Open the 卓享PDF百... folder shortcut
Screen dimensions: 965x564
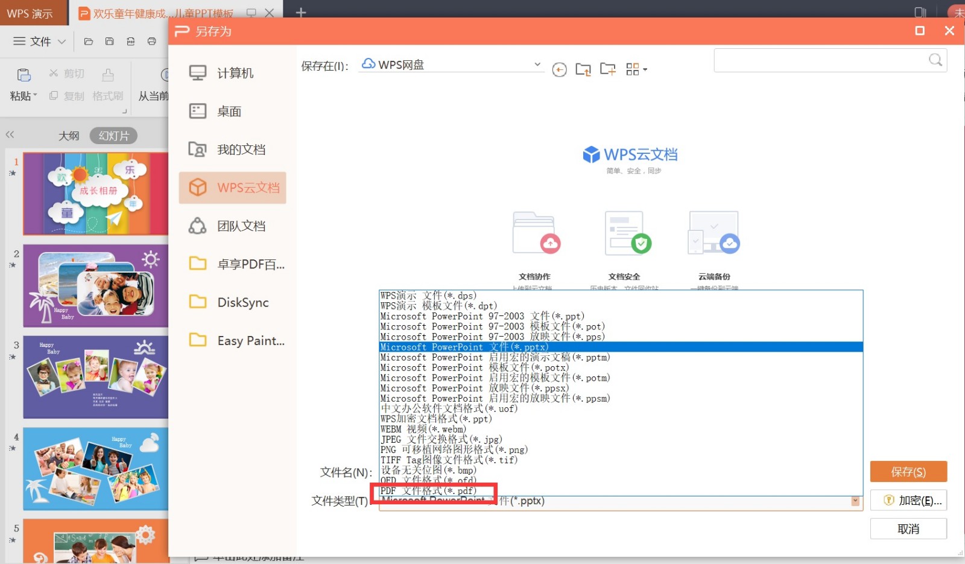(233, 264)
